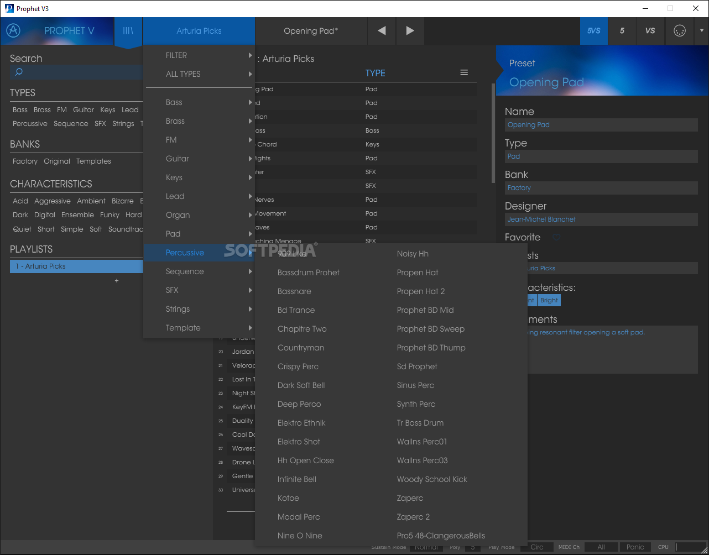Toggle the Bass type filter tag
Viewport: 709px width, 555px height.
point(20,110)
